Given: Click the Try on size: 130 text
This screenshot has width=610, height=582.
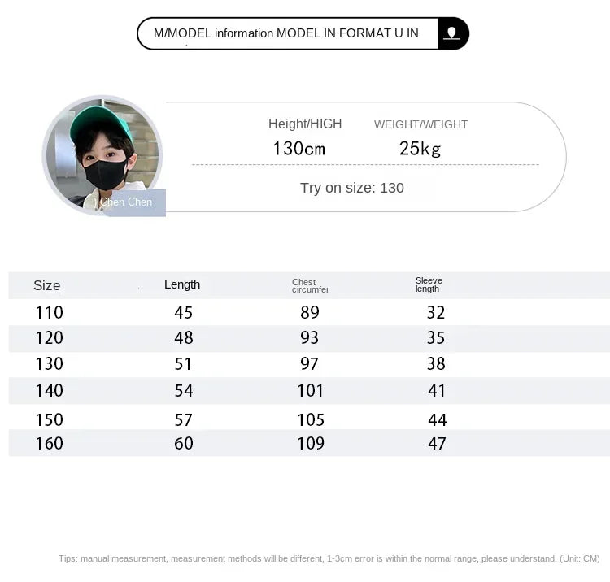Looking at the screenshot, I should coord(351,188).
